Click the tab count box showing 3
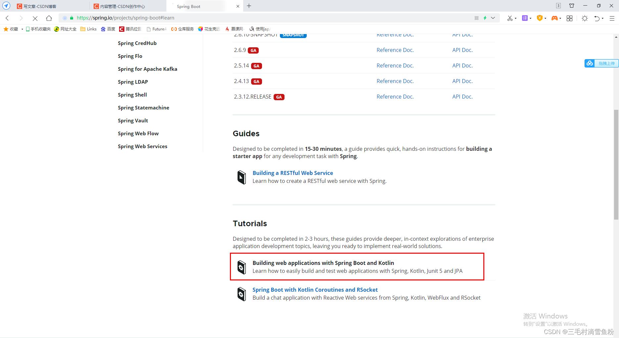 pyautogui.click(x=558, y=6)
